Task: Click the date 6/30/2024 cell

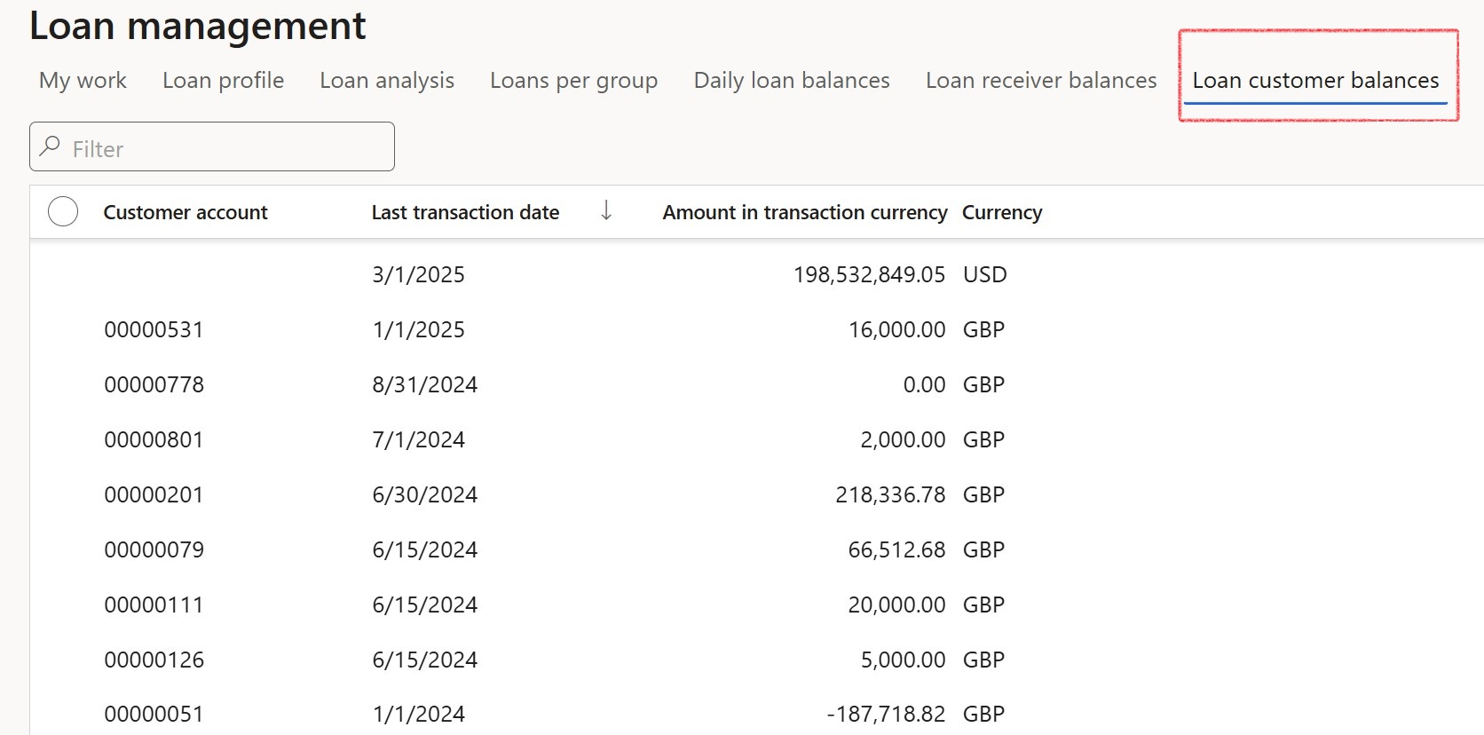Action: tap(424, 494)
